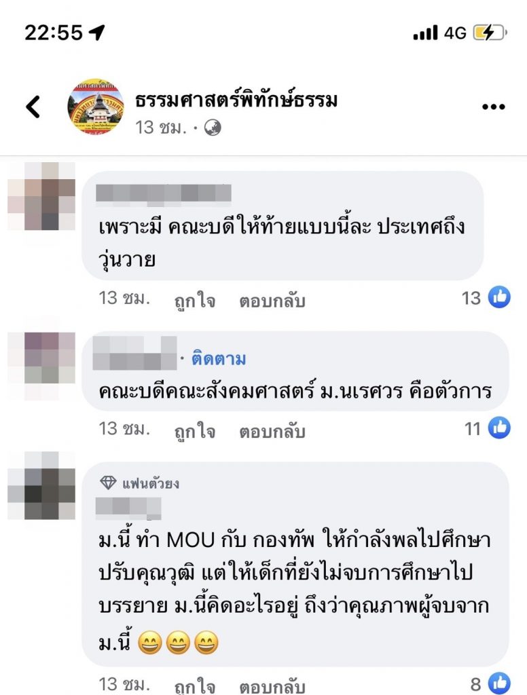This screenshot has height=695, width=527.
Task: Reply to the MOU comment
Action: tap(272, 685)
